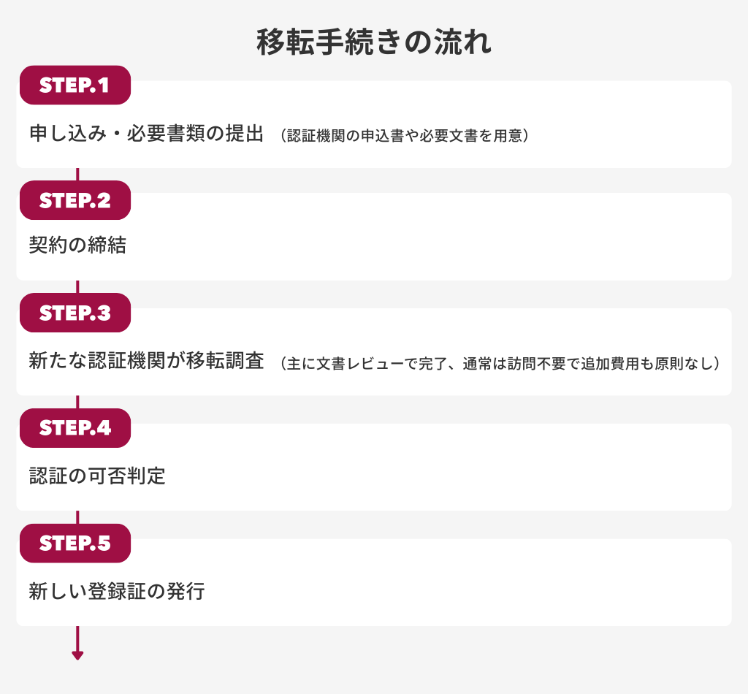Click connector line between STEP.1 and STEP.2

pos(77,174)
